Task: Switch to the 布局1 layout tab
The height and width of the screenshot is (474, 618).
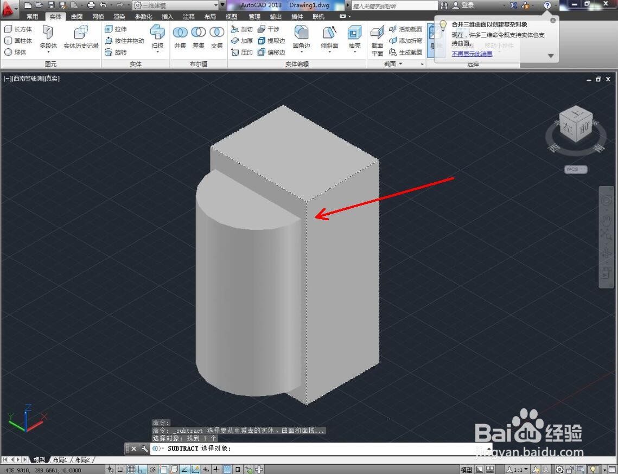Action: 60,460
